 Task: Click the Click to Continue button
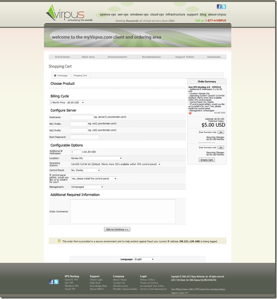[117, 229]
